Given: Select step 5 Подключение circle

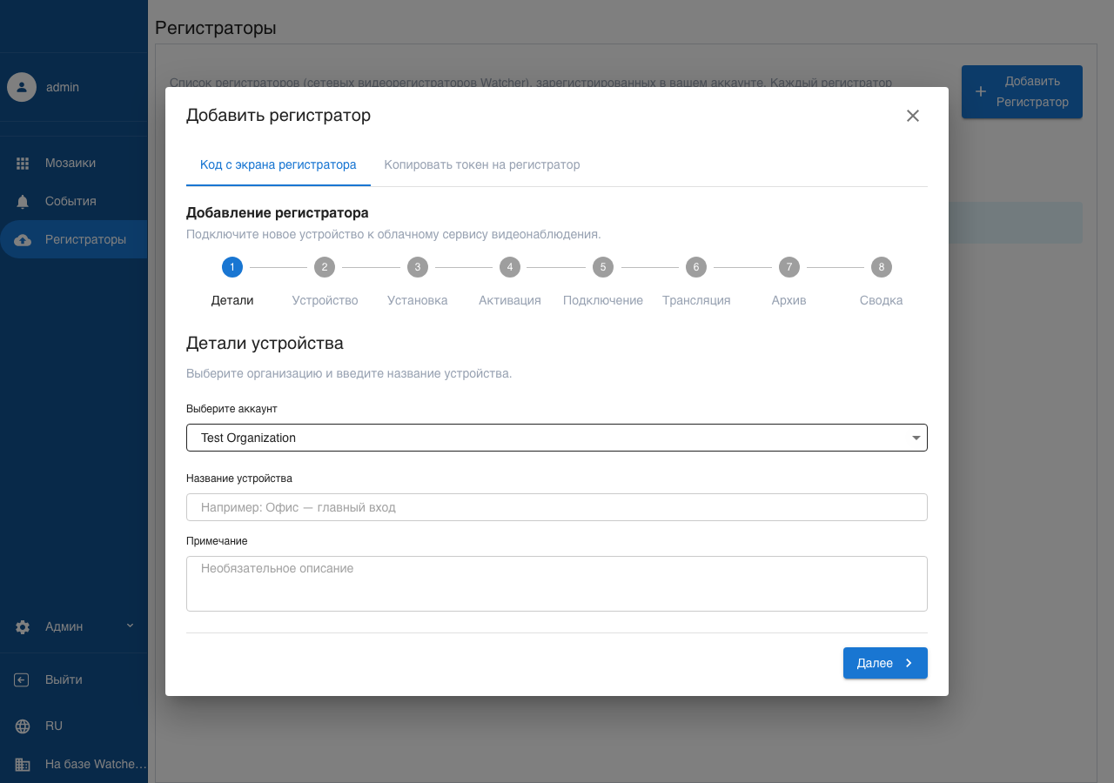Looking at the screenshot, I should click(x=603, y=267).
